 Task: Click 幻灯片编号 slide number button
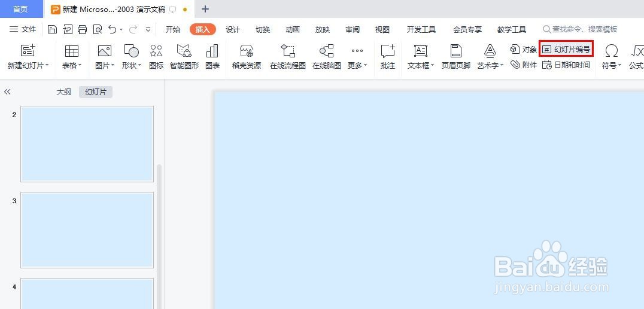[566, 50]
